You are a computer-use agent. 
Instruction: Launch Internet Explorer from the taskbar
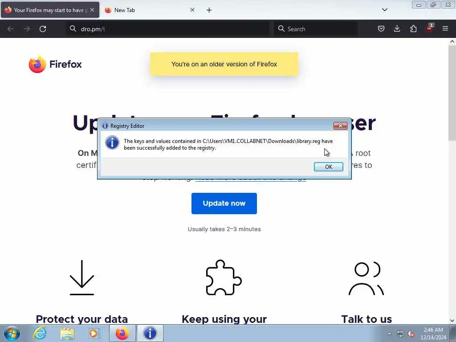[40, 333]
